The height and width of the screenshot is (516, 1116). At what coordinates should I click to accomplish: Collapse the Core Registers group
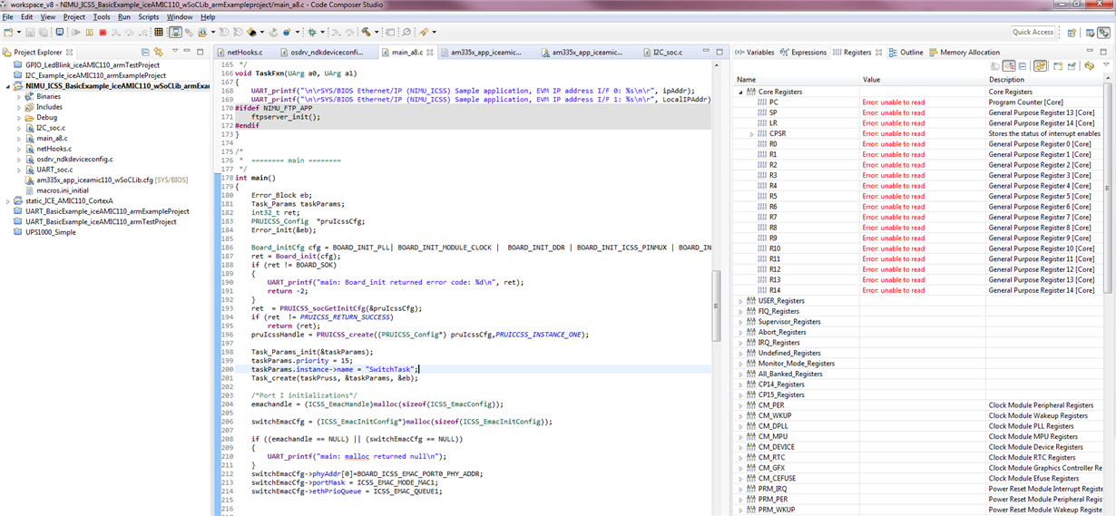[x=740, y=92]
